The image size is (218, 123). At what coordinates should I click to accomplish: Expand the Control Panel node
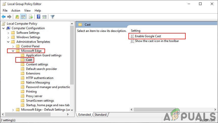13,47
